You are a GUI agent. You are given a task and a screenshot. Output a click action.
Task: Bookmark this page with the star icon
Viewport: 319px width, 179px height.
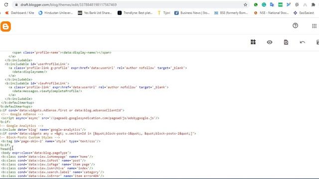click(245, 4)
